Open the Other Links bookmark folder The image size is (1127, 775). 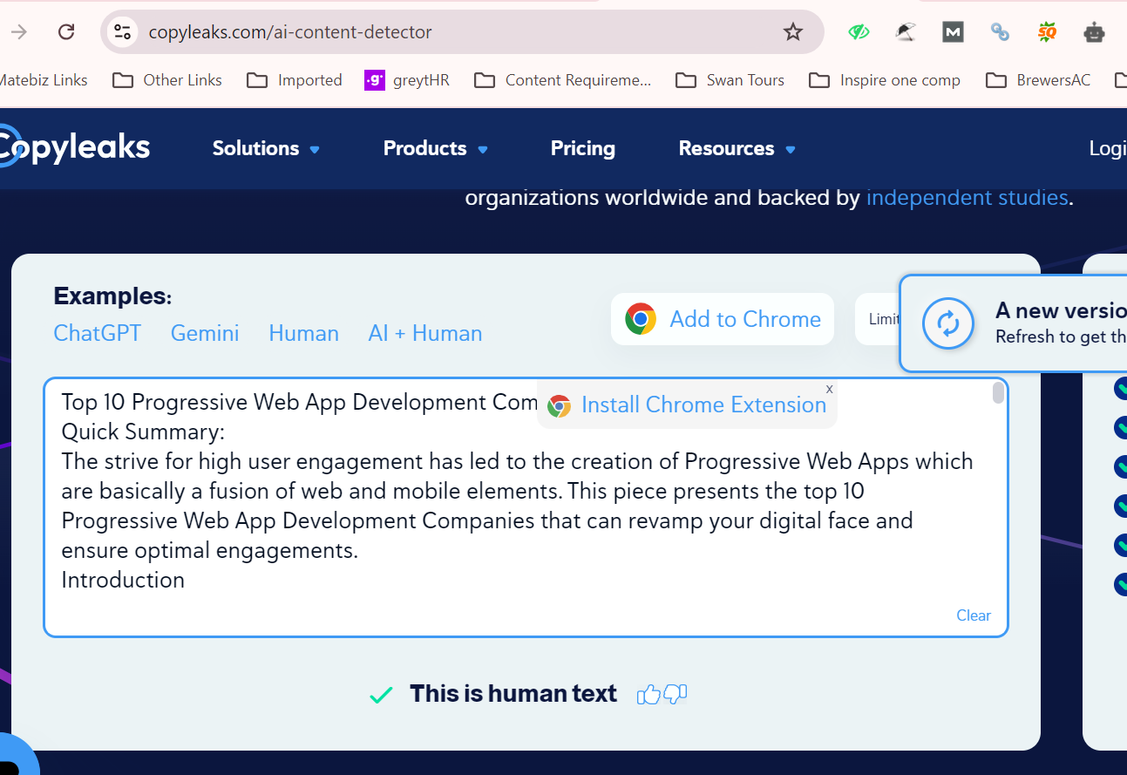pyautogui.click(x=167, y=80)
